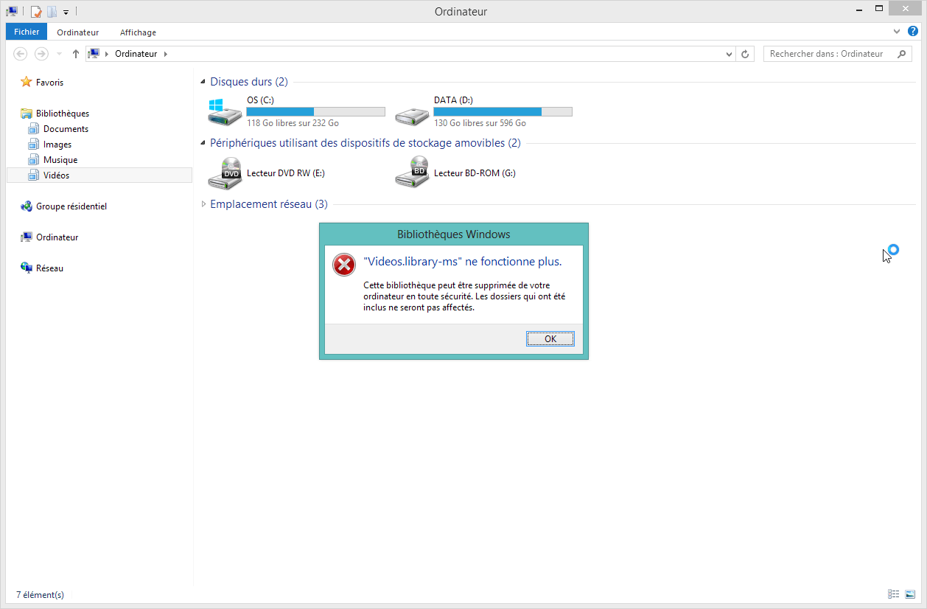Click the Properties quick access icon
Screen dimensions: 927x609
[35, 12]
